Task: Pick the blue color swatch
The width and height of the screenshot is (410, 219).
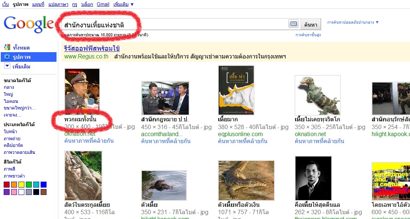Action: click(44, 185)
